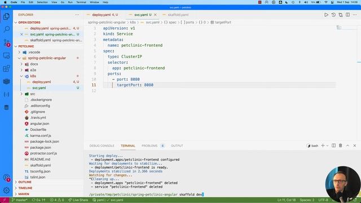
Task: Open the Selection menu in menu bar
Action: pyautogui.click(x=42, y=2)
